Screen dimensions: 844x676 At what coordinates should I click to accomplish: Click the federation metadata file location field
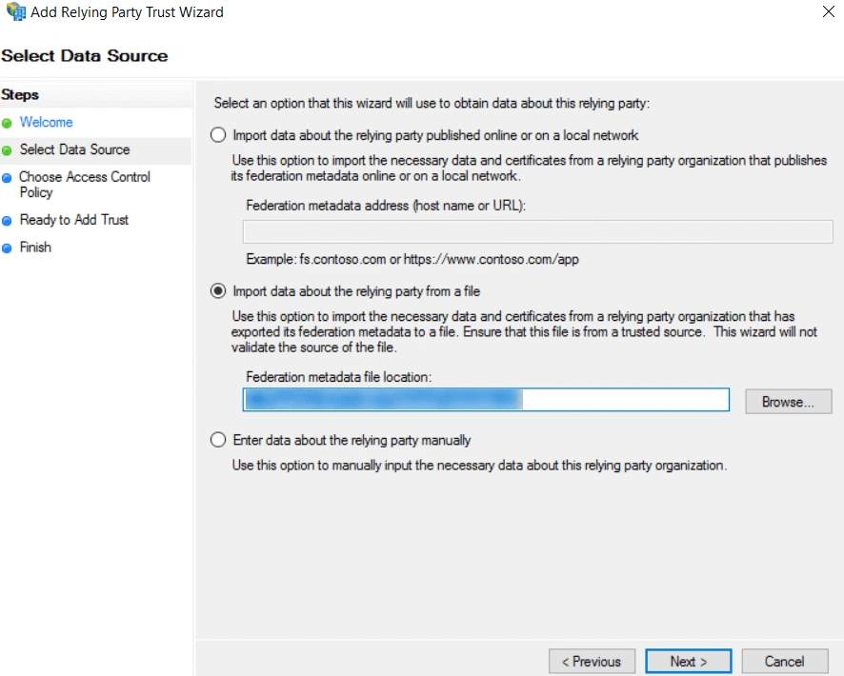pyautogui.click(x=485, y=399)
